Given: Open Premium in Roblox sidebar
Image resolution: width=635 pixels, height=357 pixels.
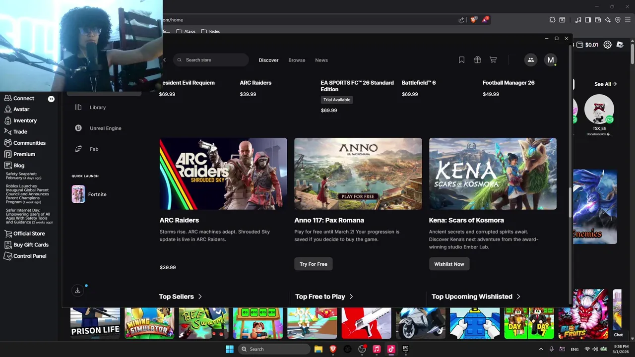Looking at the screenshot, I should (x=24, y=154).
